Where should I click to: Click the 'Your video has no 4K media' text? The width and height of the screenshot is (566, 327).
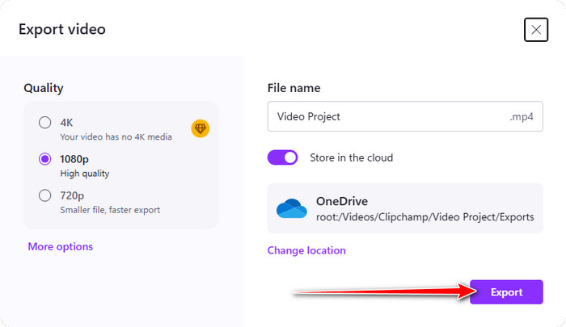pos(116,137)
